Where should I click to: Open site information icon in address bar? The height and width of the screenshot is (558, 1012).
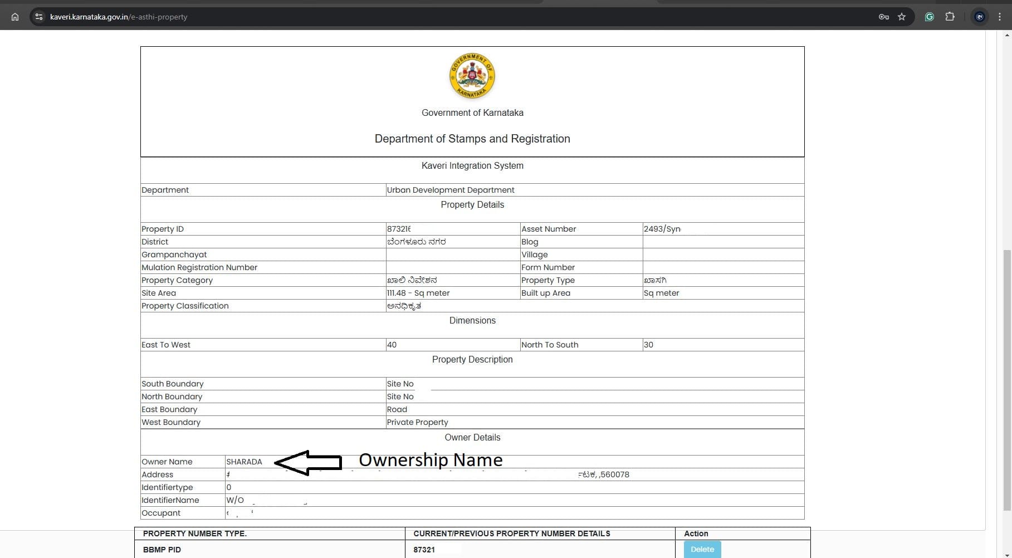(x=39, y=17)
